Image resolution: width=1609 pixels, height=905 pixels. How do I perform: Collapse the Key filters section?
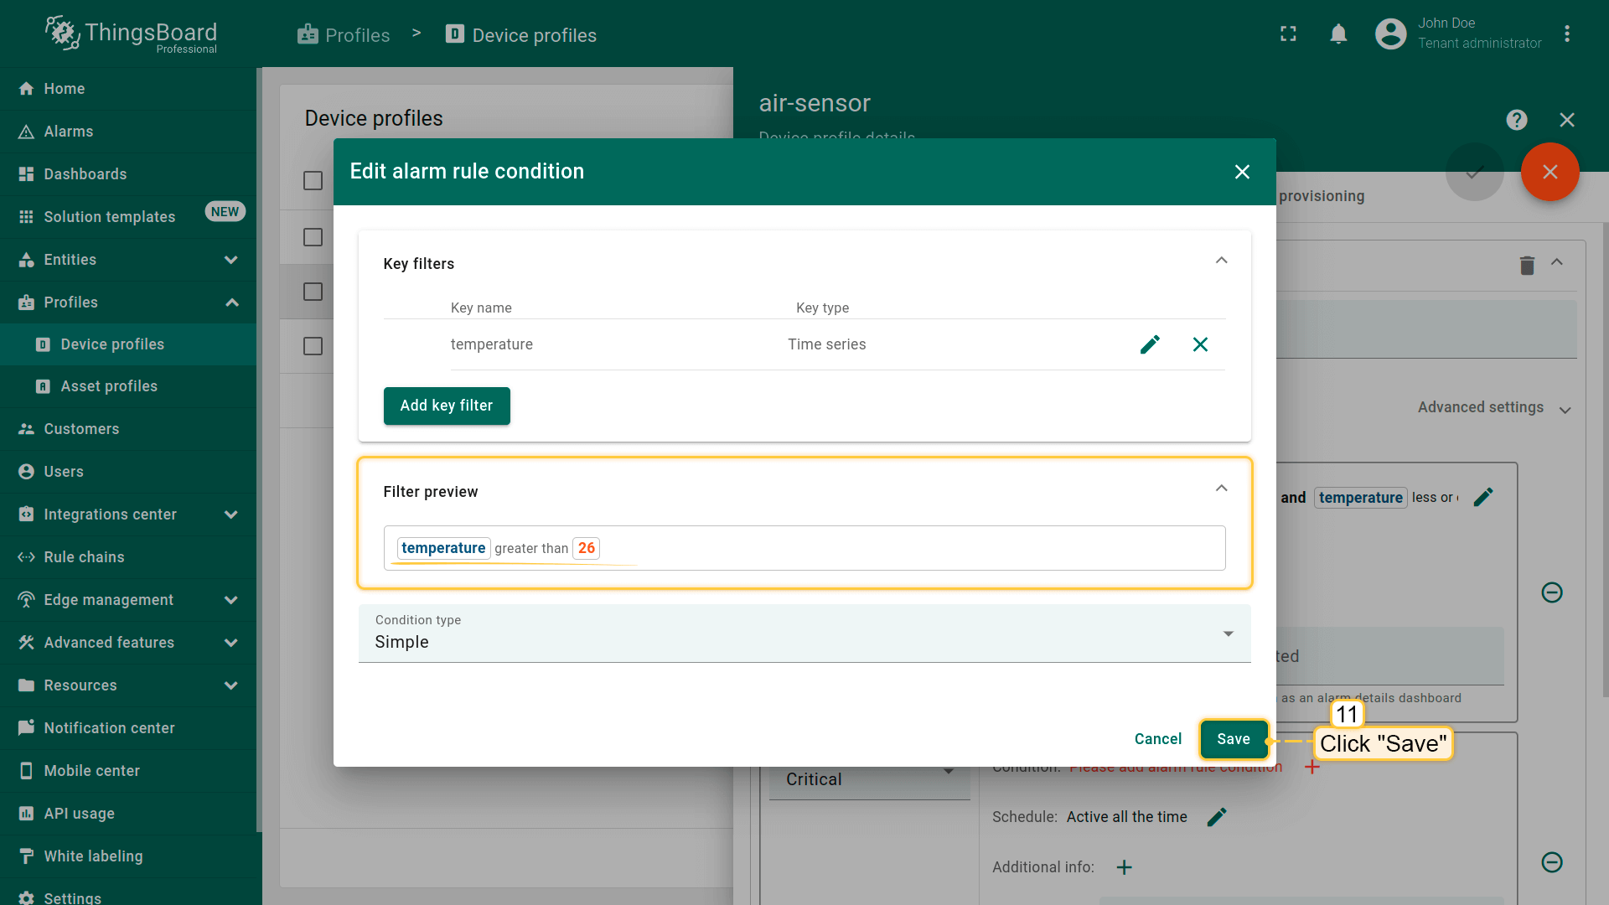click(x=1221, y=261)
